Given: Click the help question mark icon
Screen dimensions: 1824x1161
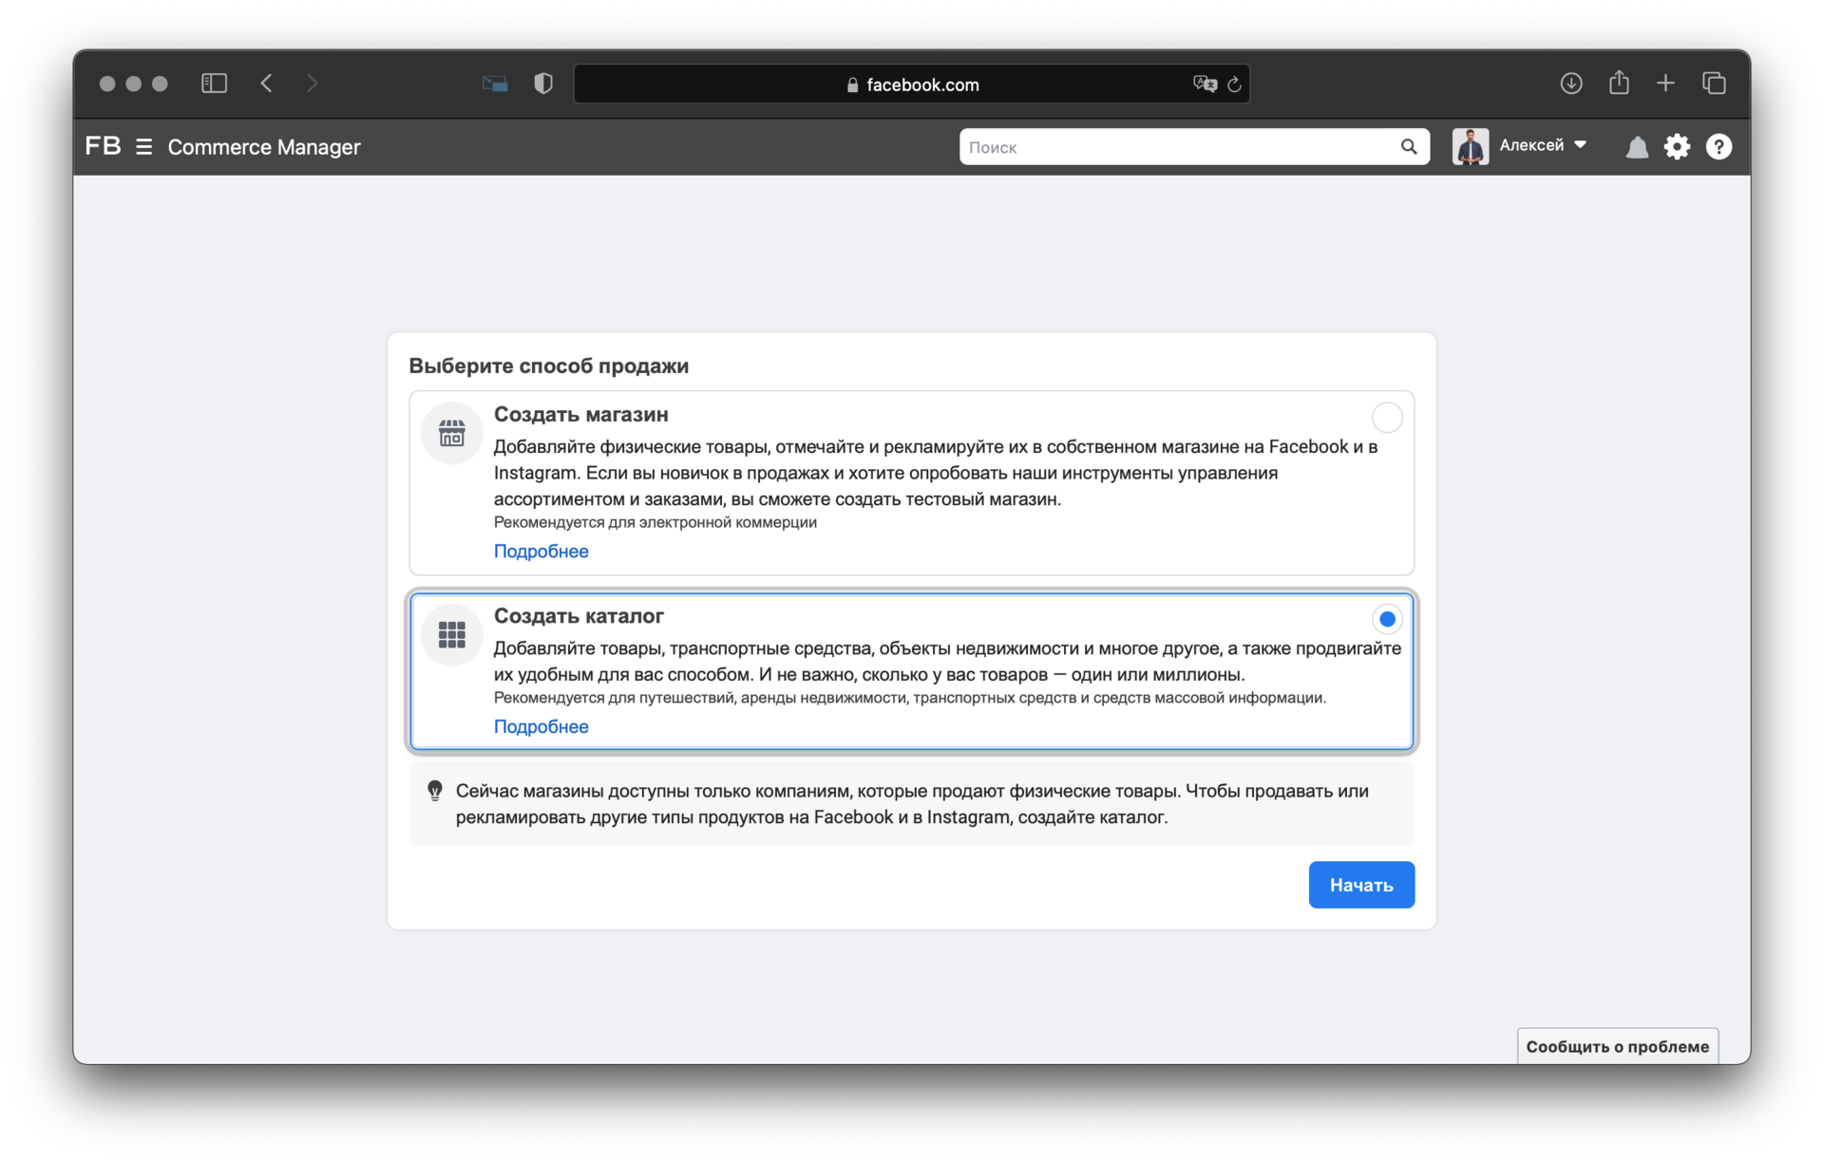Looking at the screenshot, I should click(1719, 147).
